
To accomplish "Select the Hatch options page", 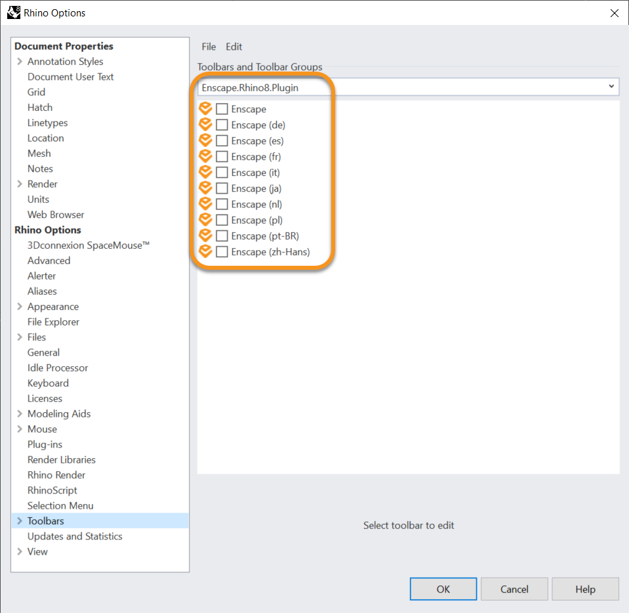I will coord(40,107).
